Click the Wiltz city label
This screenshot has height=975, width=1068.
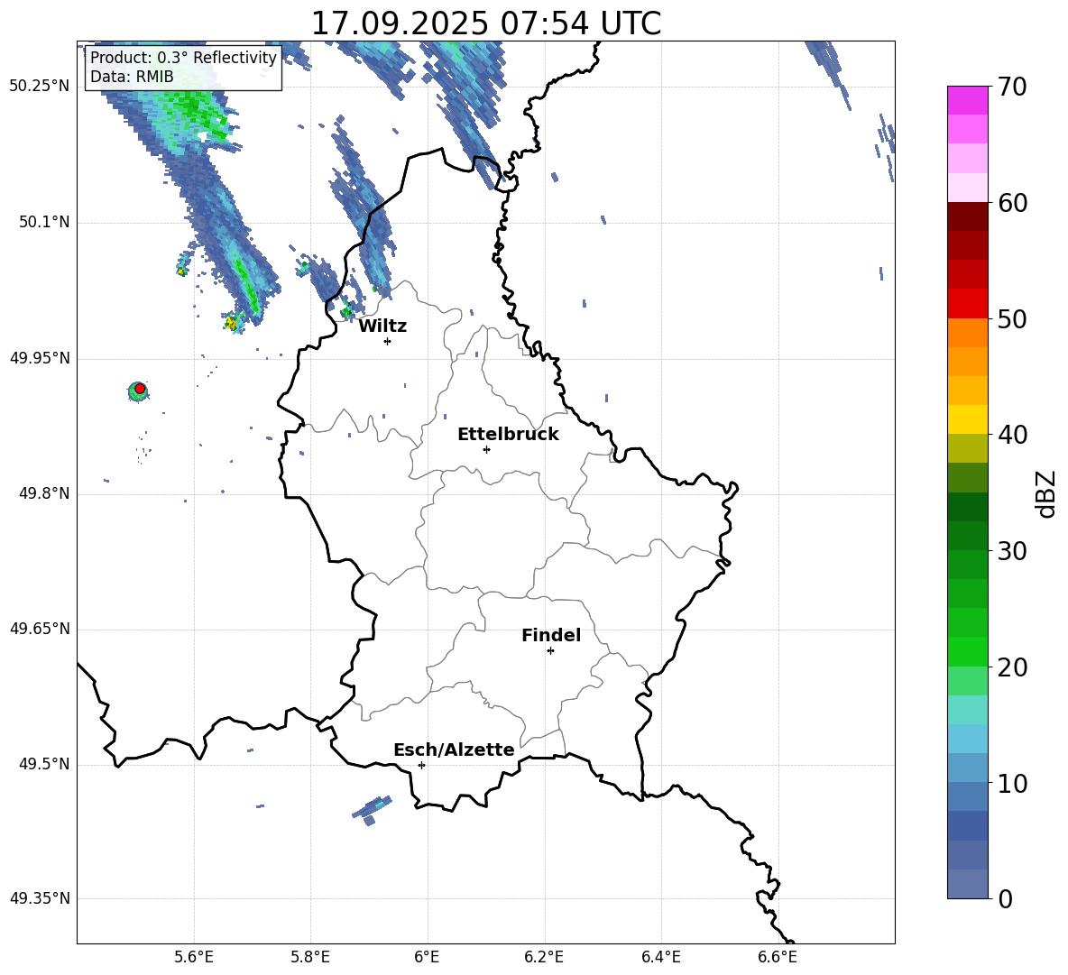(x=382, y=327)
